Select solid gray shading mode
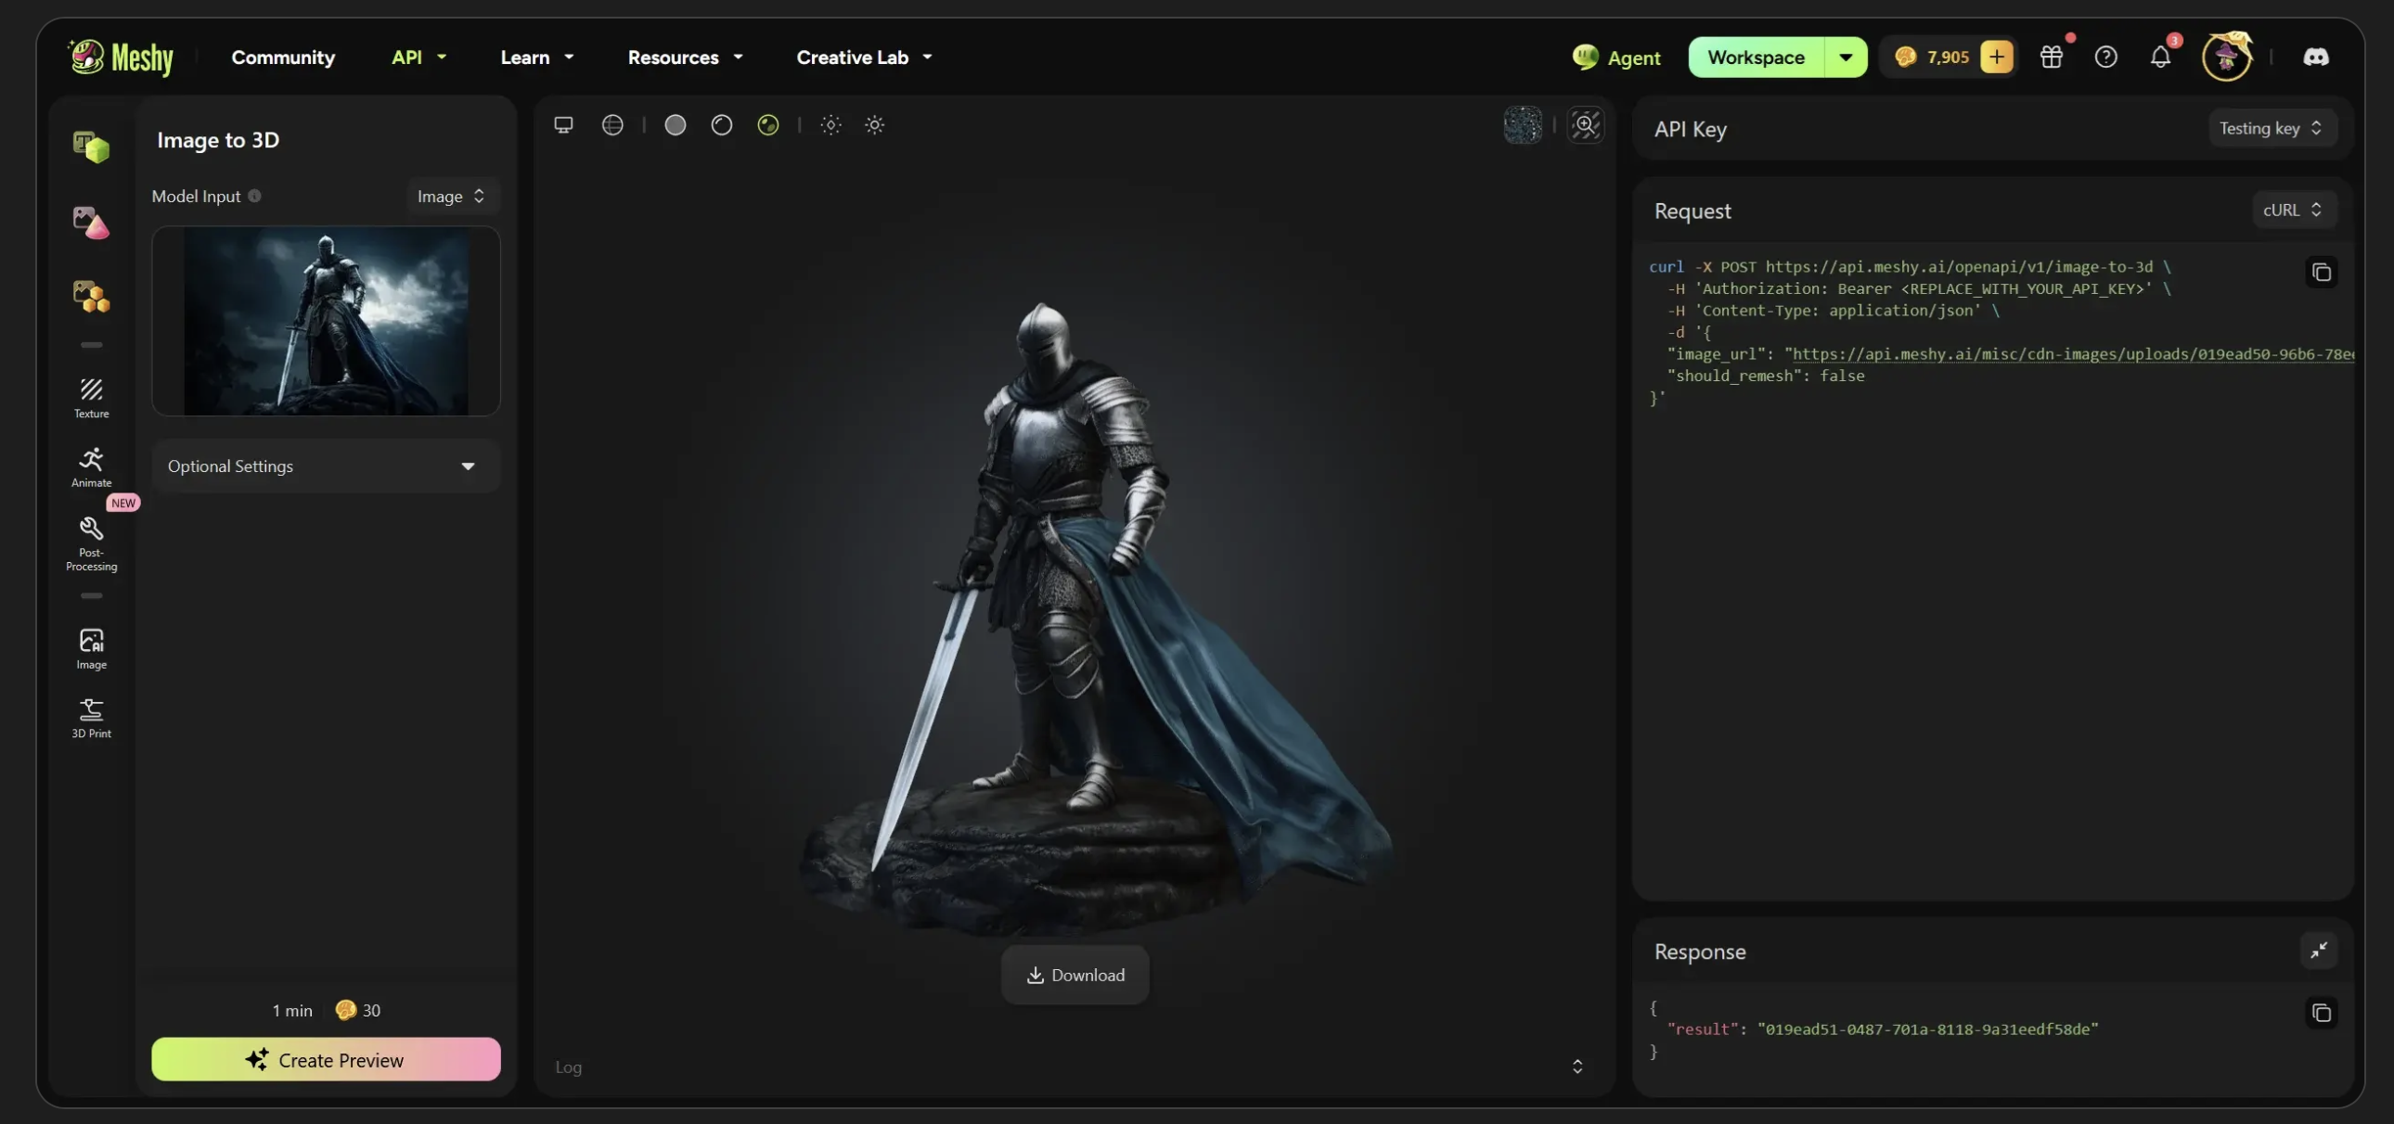This screenshot has width=2394, height=1124. [x=676, y=124]
